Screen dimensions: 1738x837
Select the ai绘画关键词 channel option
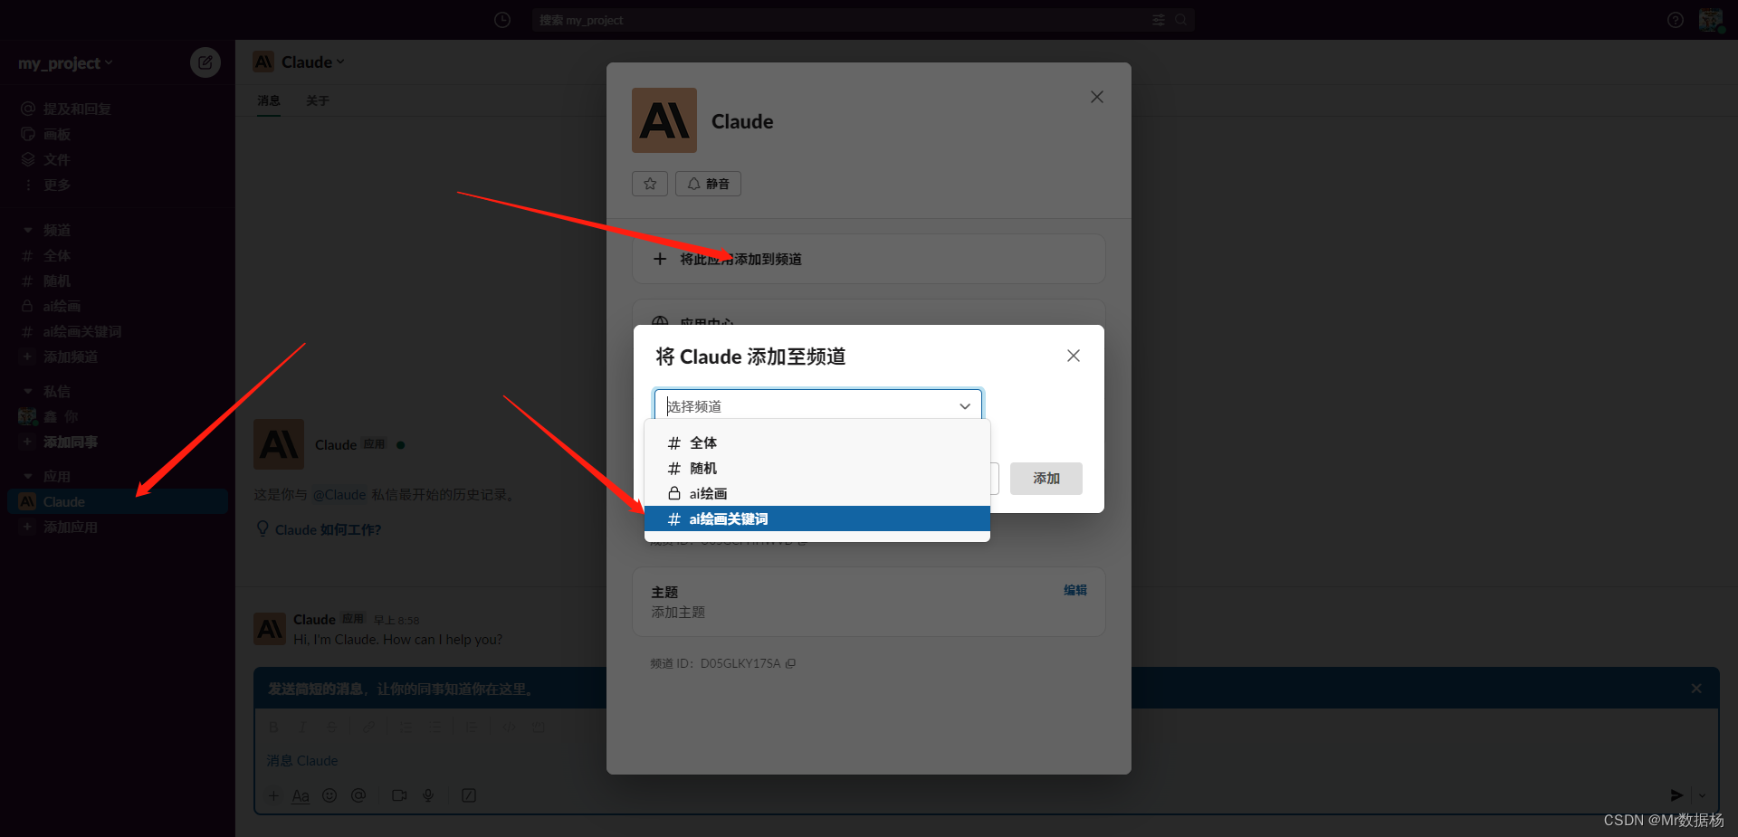coord(816,518)
